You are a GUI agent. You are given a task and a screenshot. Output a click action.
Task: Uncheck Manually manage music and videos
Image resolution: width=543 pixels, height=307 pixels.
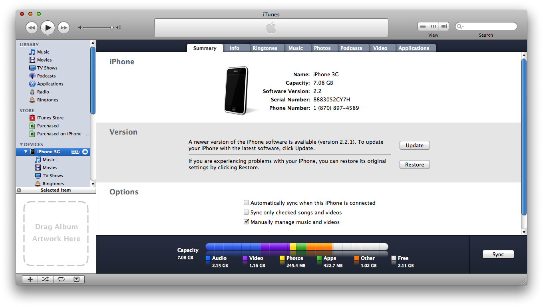(x=247, y=222)
